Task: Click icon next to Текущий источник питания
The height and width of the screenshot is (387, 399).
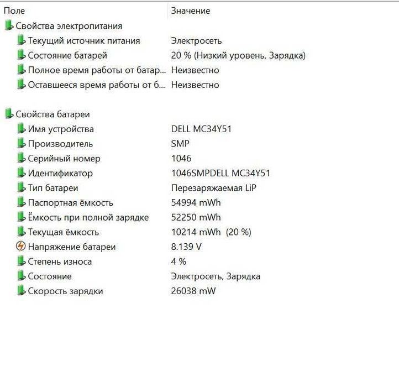Action: (21, 40)
